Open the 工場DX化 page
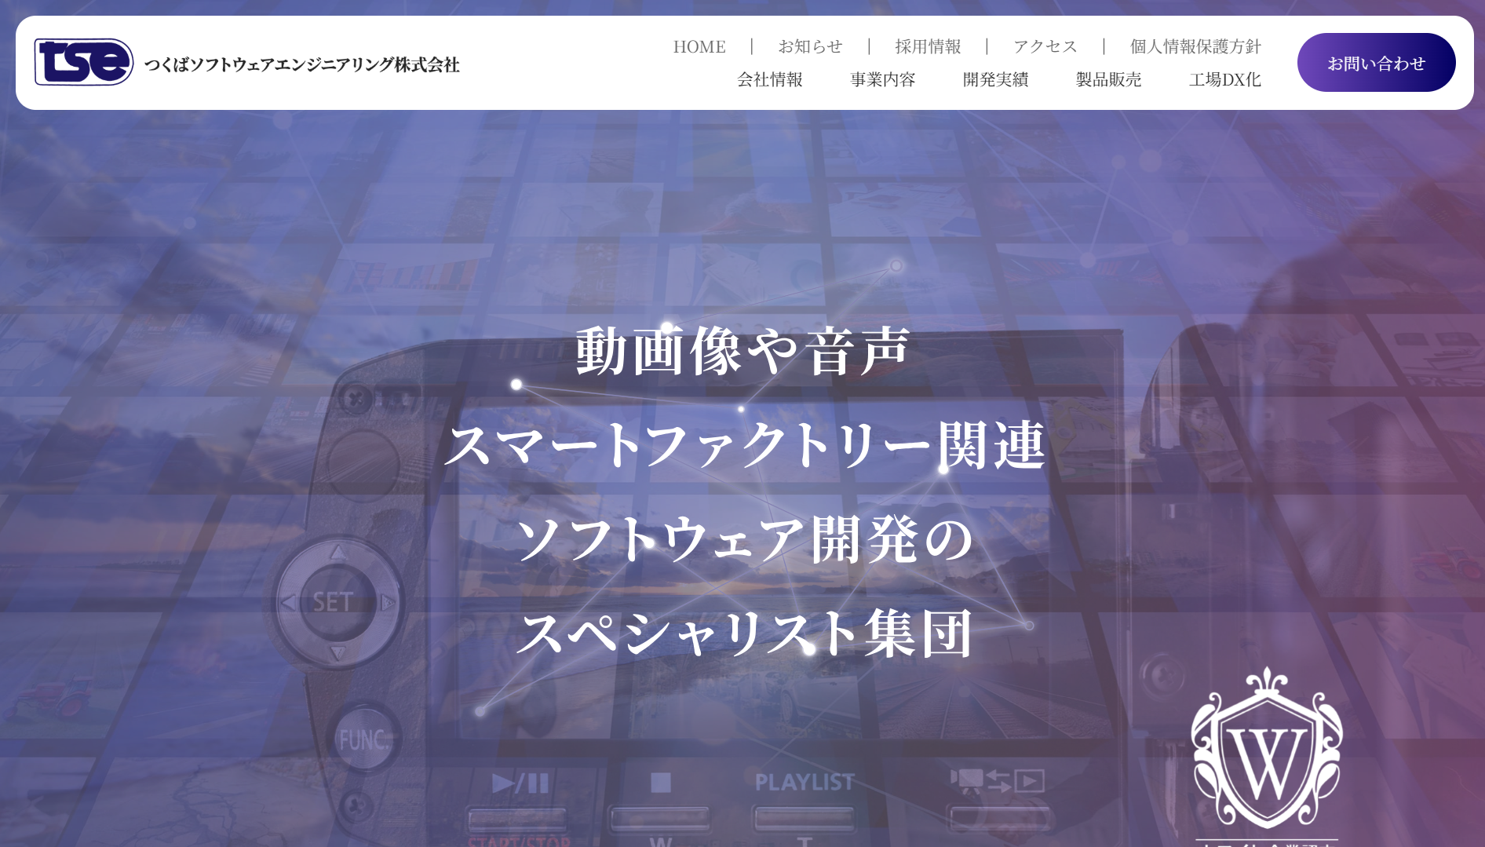Viewport: 1485px width, 847px height. (1224, 79)
